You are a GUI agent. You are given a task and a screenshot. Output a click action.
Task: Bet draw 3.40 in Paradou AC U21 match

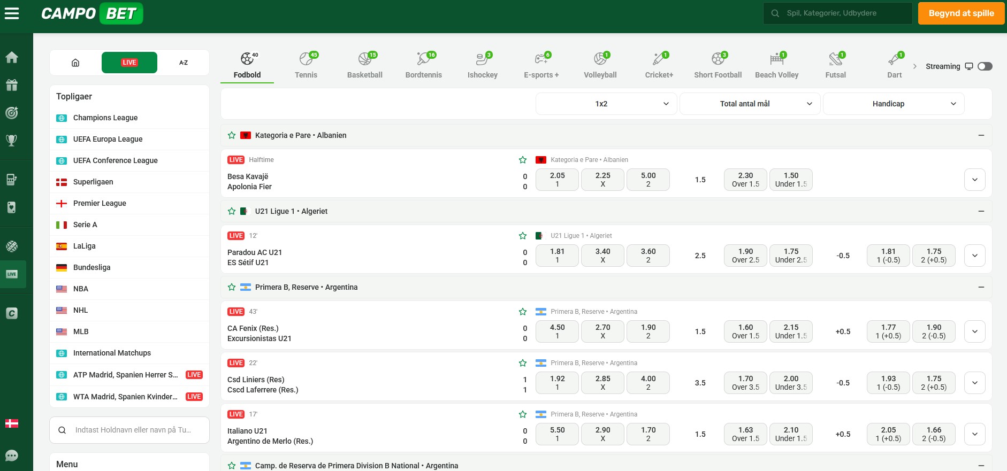point(602,256)
